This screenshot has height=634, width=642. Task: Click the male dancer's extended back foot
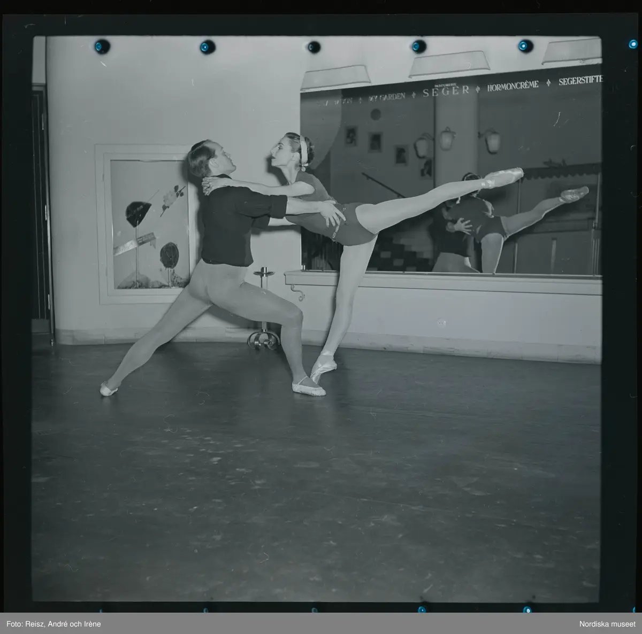[x=109, y=388]
